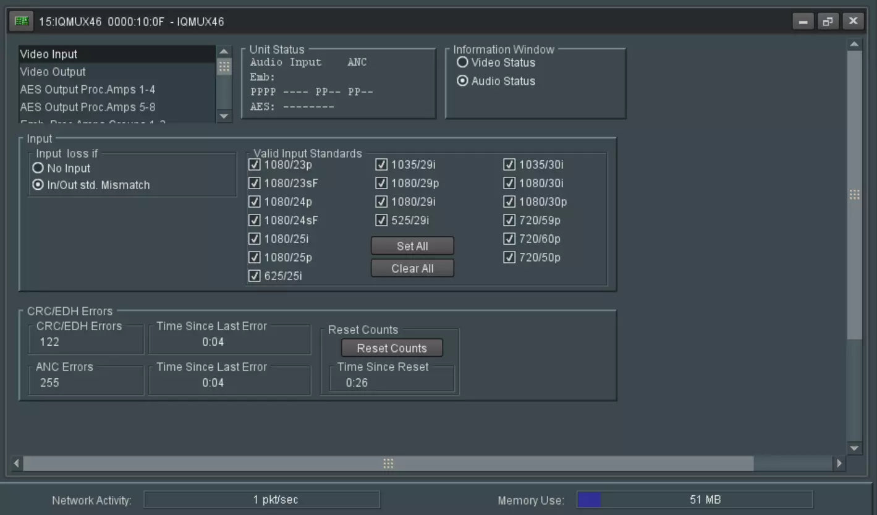The width and height of the screenshot is (877, 515).
Task: Close the IQMUX46 window
Action: tap(853, 22)
